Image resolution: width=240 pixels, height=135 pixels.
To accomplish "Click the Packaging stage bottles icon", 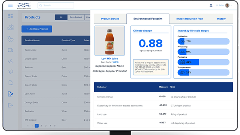I will (x=183, y=62).
